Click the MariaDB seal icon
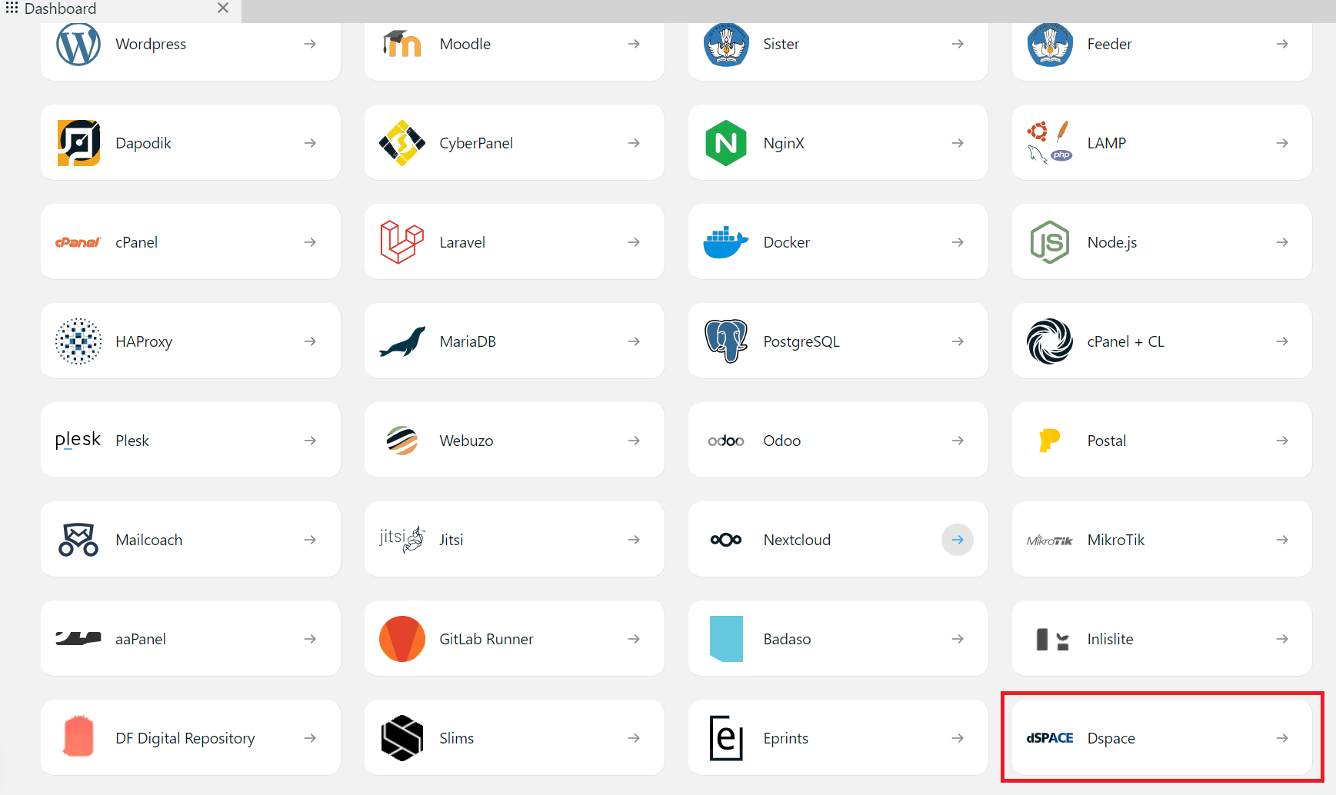1336x795 pixels. tap(401, 341)
